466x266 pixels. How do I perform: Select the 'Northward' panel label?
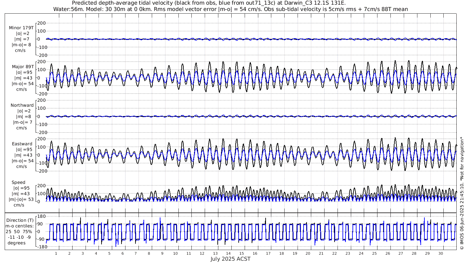(x=22, y=105)
